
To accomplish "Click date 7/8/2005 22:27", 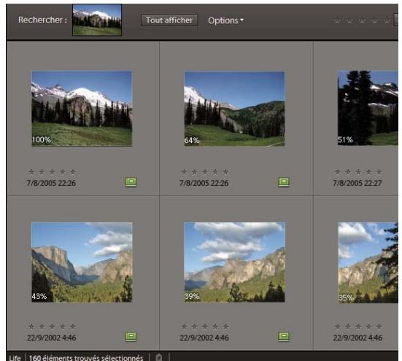I will click(x=357, y=183).
